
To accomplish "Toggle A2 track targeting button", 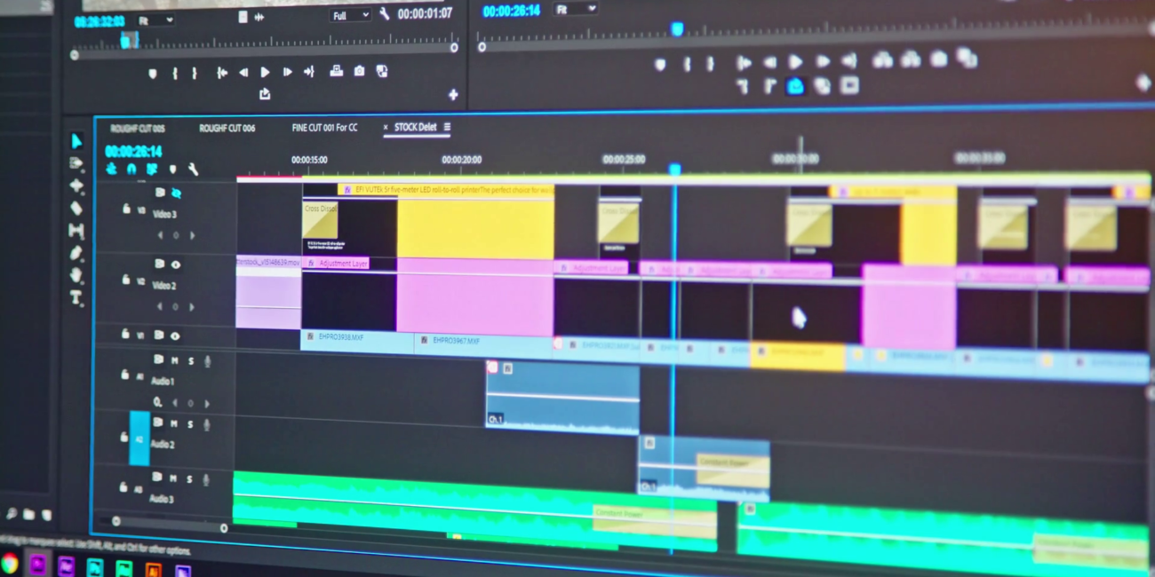I will click(139, 438).
